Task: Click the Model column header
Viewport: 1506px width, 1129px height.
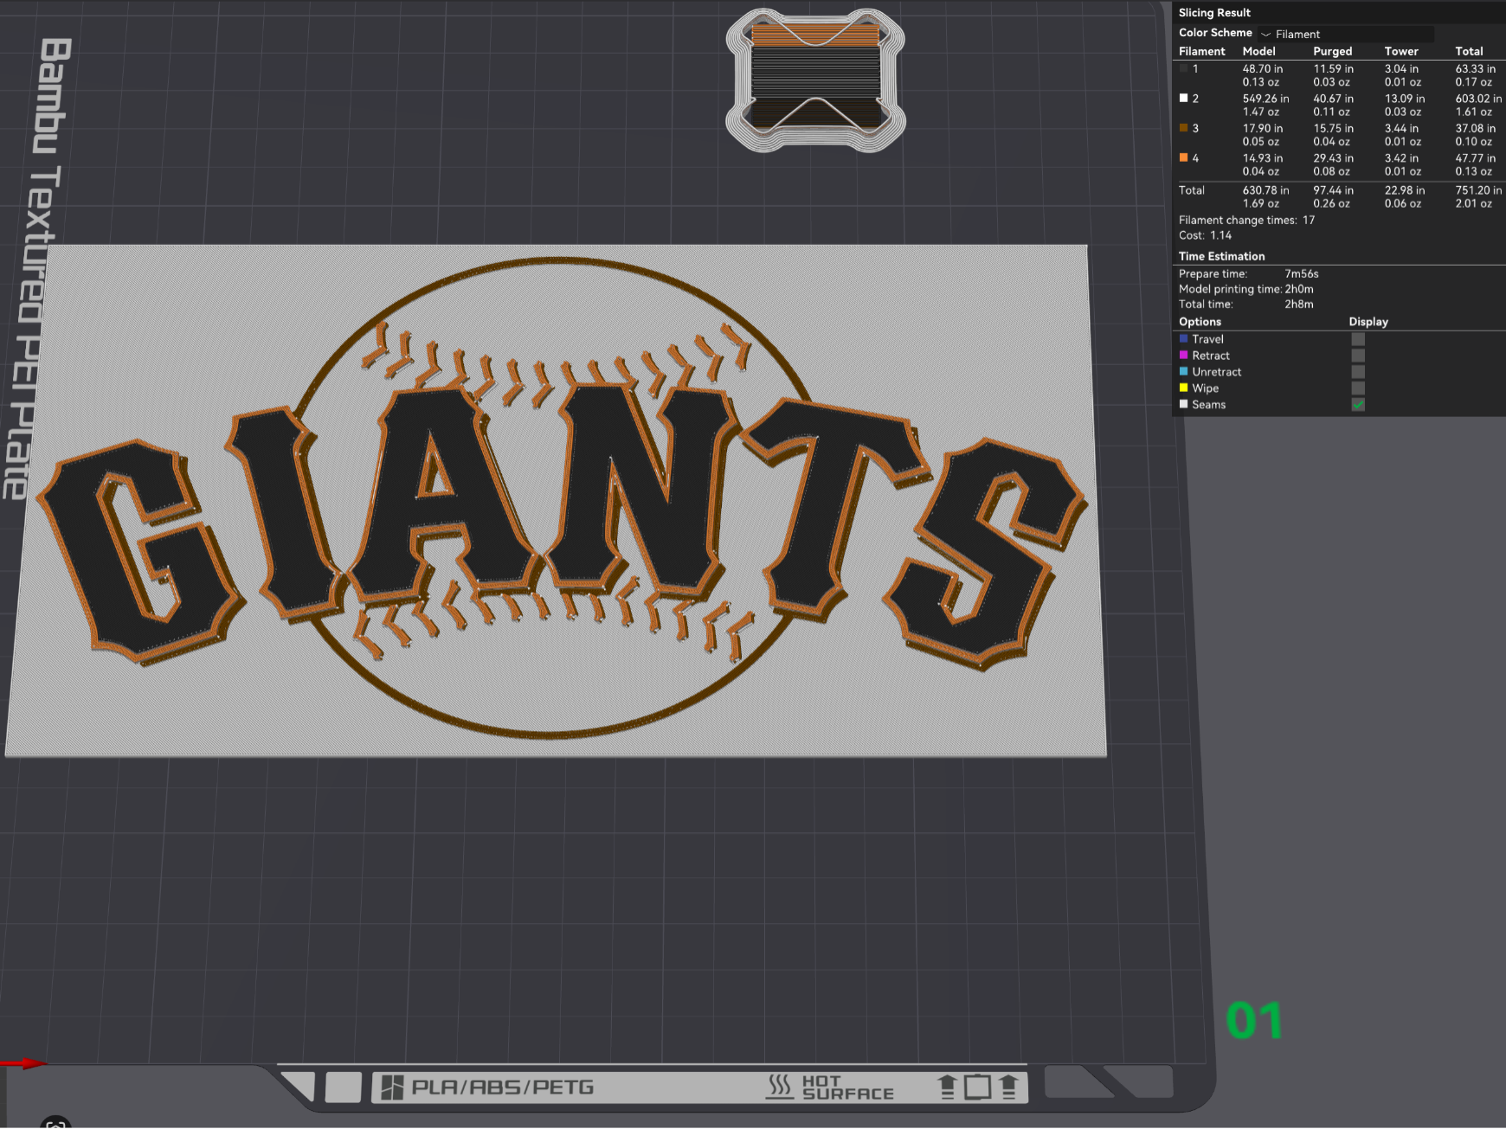Action: [x=1258, y=51]
